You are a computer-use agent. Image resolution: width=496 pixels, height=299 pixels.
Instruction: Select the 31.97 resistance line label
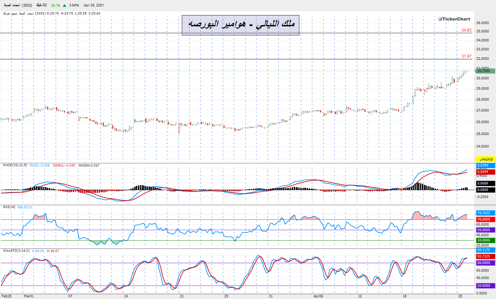click(x=466, y=56)
